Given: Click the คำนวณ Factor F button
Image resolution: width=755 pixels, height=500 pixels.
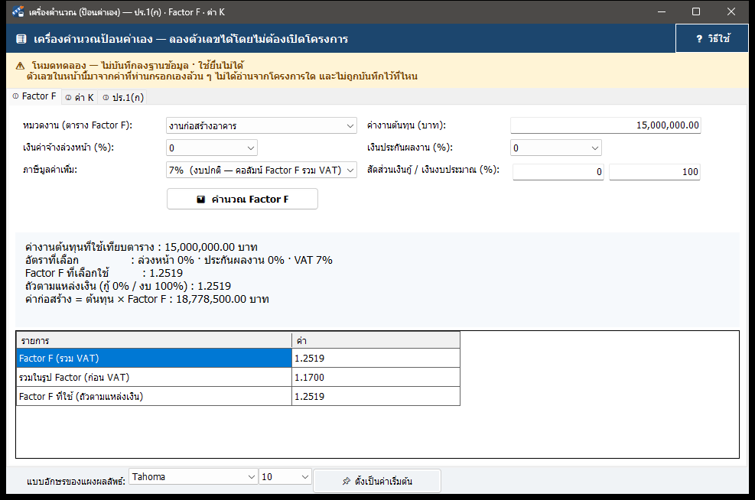Looking at the screenshot, I should click(x=242, y=199).
